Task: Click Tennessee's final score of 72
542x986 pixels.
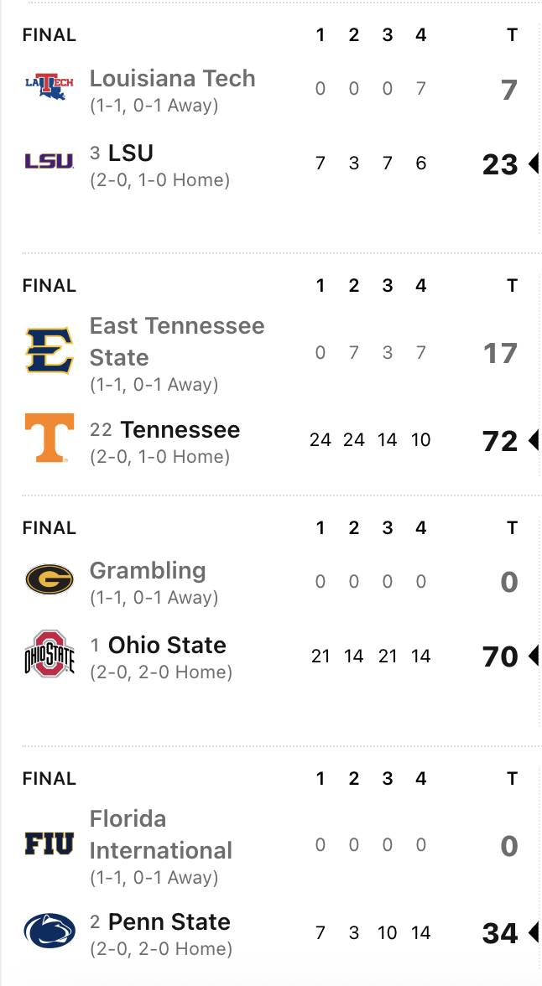Action: [500, 440]
